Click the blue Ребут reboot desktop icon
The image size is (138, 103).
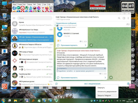click(x=4, y=76)
